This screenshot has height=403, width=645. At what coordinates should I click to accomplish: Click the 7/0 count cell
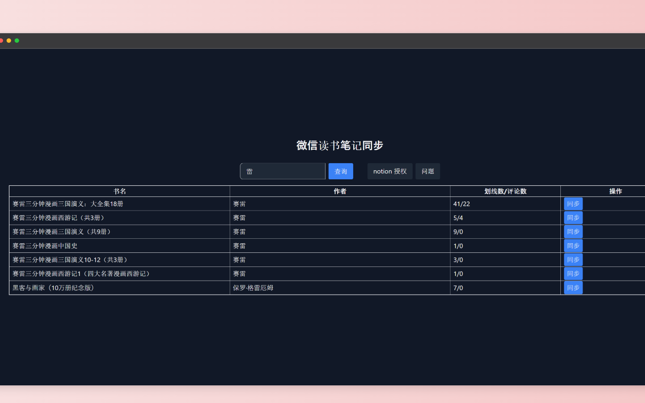click(x=505, y=288)
